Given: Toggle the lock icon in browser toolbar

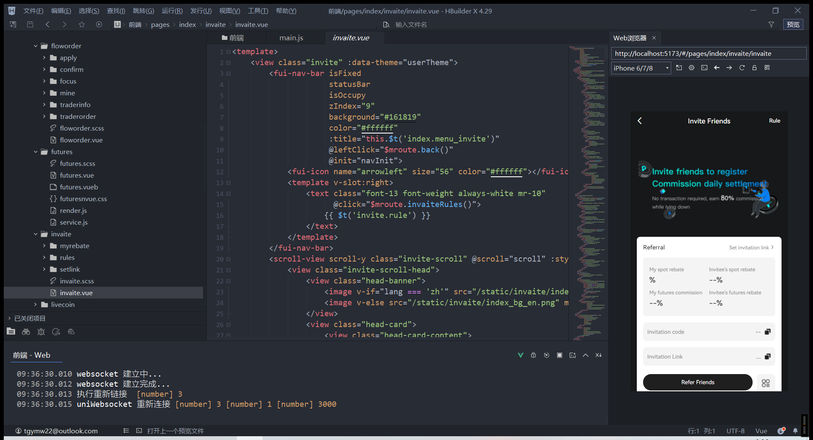Looking at the screenshot, I should pyautogui.click(x=754, y=68).
